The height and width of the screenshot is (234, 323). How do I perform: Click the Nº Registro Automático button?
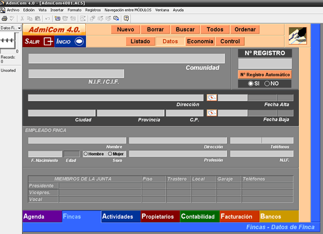[265, 74]
